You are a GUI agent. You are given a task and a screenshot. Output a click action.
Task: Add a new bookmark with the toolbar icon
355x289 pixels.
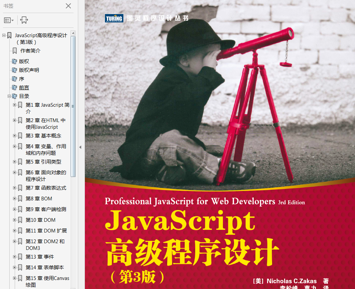pyautogui.click(x=24, y=20)
